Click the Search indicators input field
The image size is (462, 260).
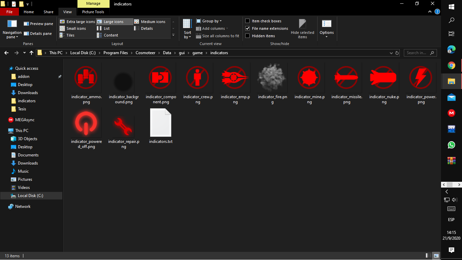(417, 53)
